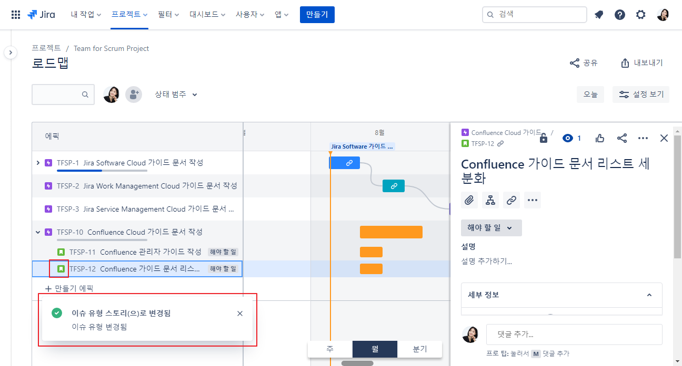Click the TFSP-3 epic icon
The image size is (682, 366).
pos(49,209)
